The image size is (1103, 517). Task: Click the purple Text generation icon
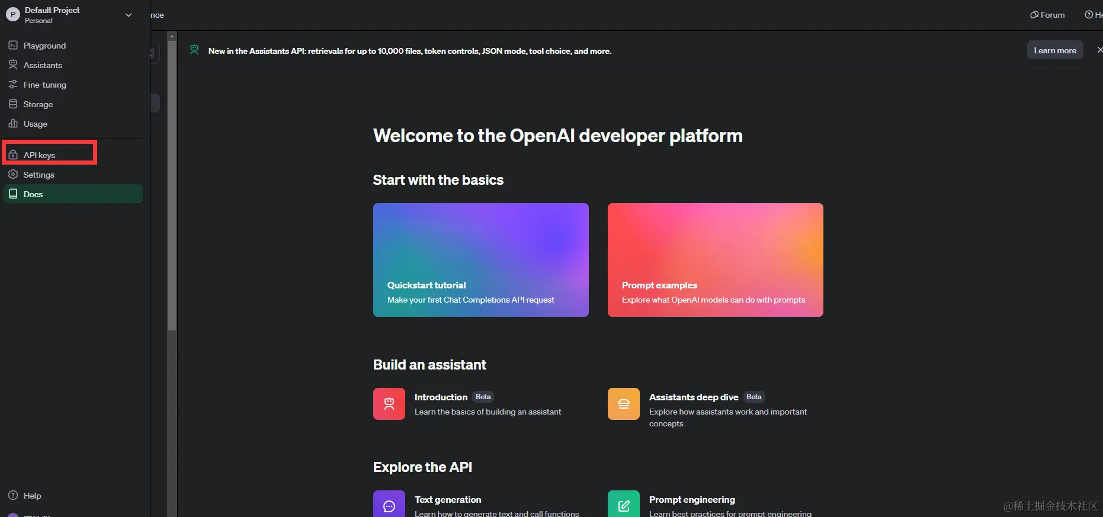[x=389, y=504]
